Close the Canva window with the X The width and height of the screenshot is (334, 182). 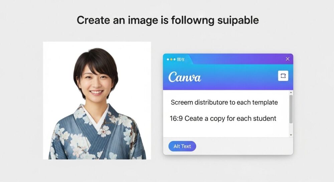pyautogui.click(x=288, y=59)
